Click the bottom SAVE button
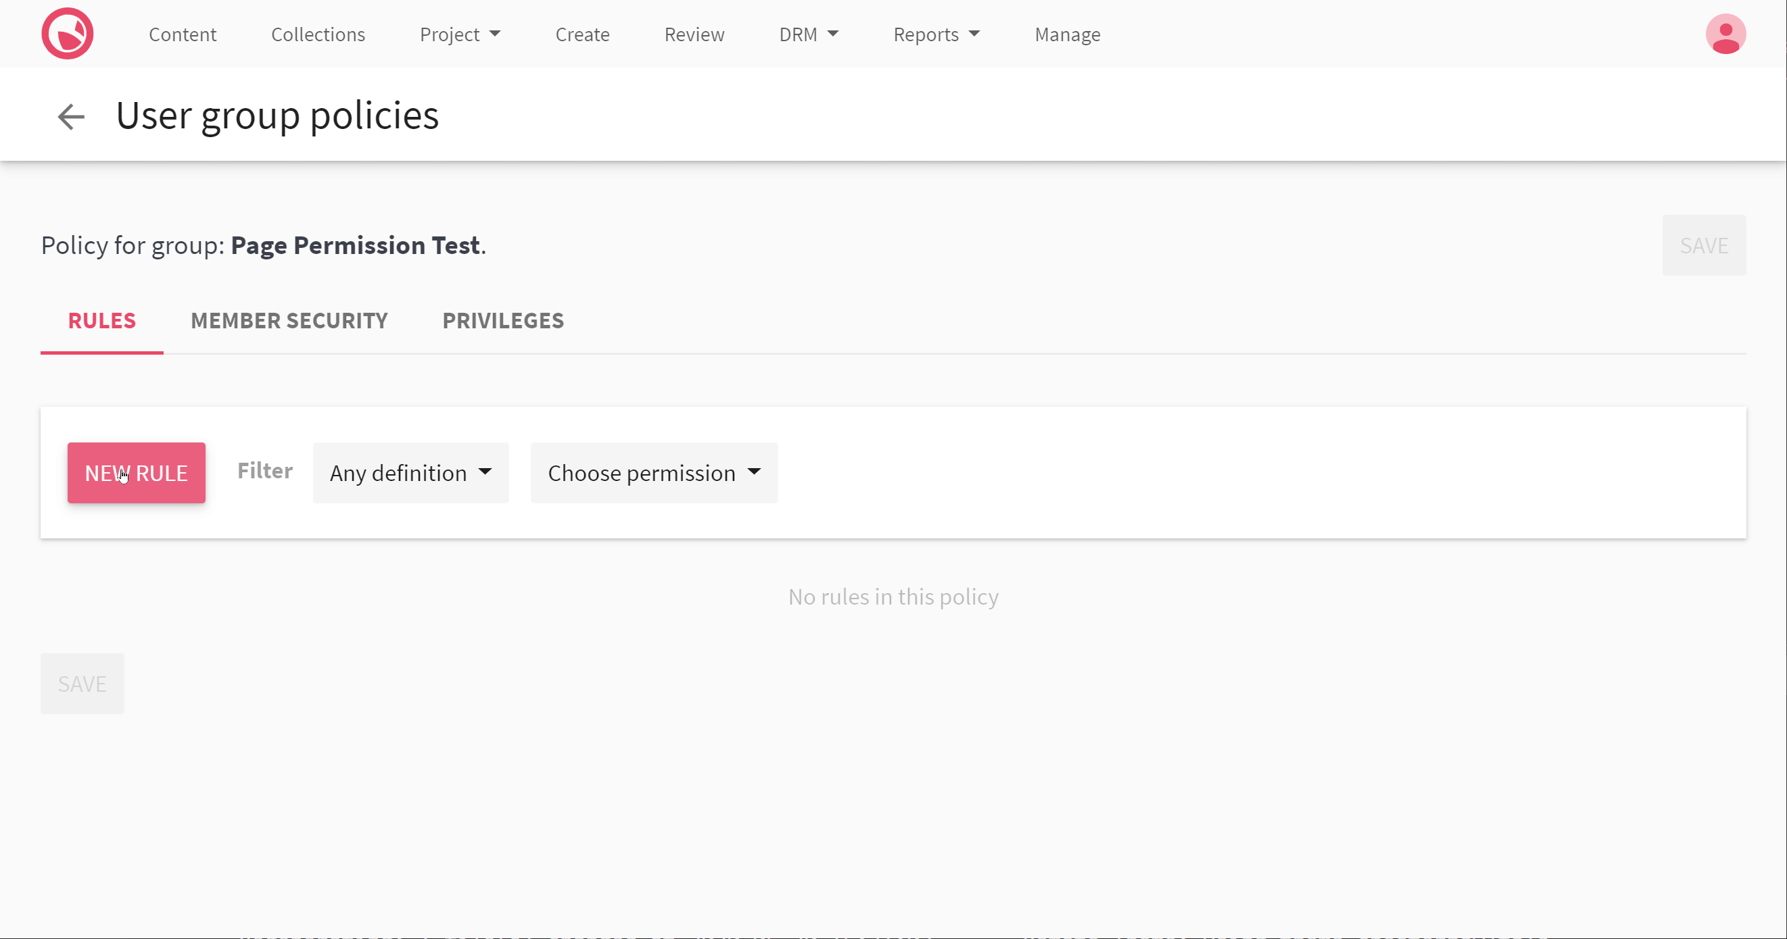 [82, 683]
